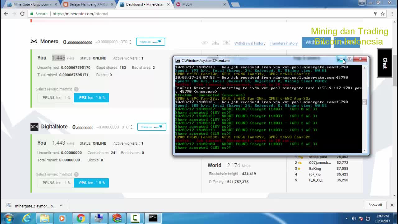398x224 pixels.
Task: Close the MEGA tab
Action: coord(224,4)
